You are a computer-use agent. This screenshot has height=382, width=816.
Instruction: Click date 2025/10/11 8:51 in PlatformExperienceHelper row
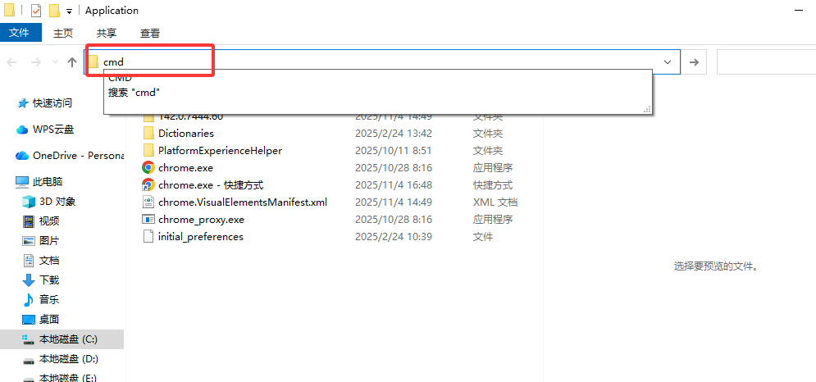(x=392, y=150)
